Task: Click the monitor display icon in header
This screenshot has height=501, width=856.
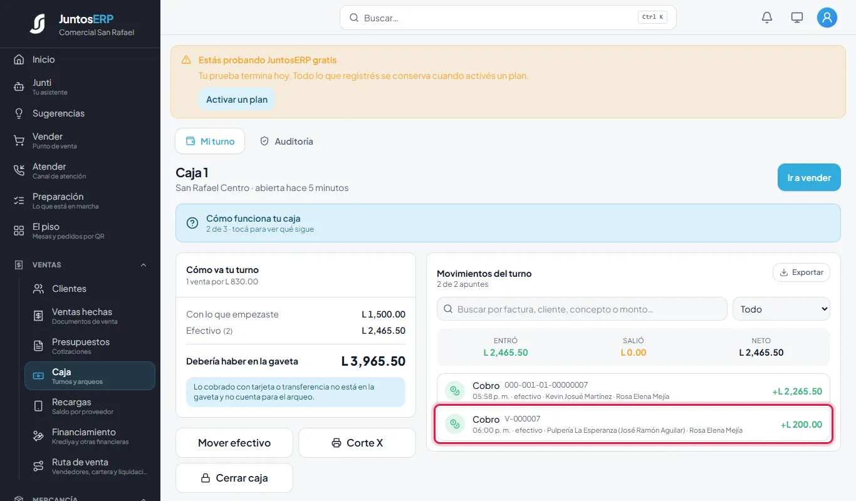Action: [797, 18]
